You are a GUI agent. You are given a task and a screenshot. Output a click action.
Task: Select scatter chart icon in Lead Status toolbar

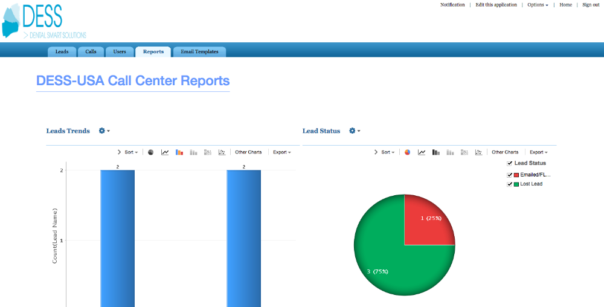(478, 152)
